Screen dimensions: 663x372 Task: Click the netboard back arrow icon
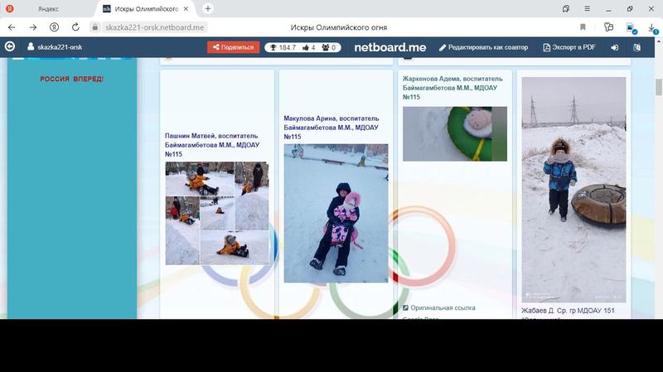click(11, 47)
